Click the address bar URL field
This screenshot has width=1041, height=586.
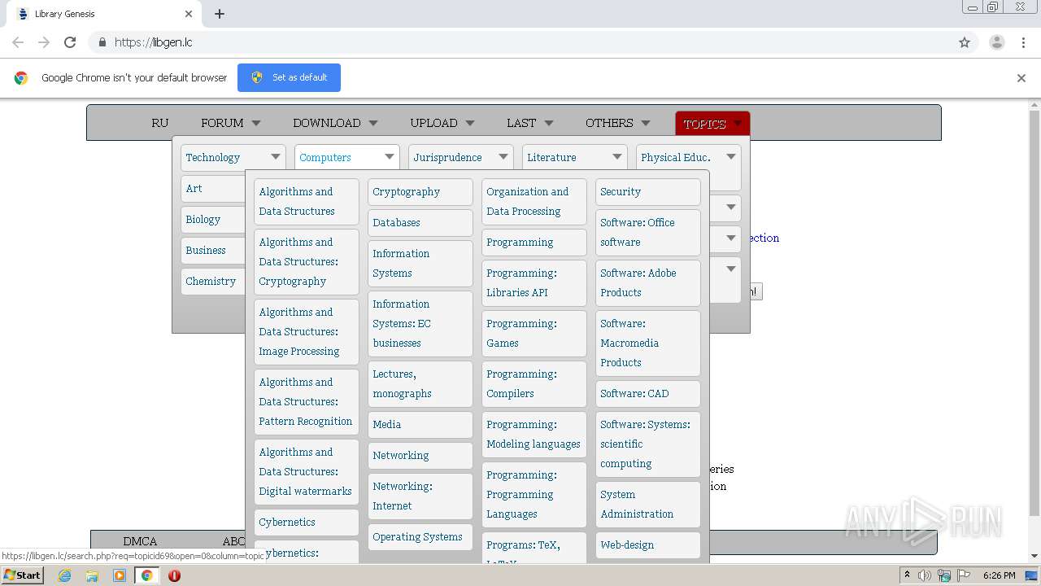520,42
